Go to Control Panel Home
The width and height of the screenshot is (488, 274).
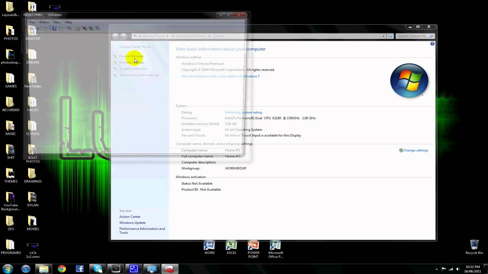point(135,47)
